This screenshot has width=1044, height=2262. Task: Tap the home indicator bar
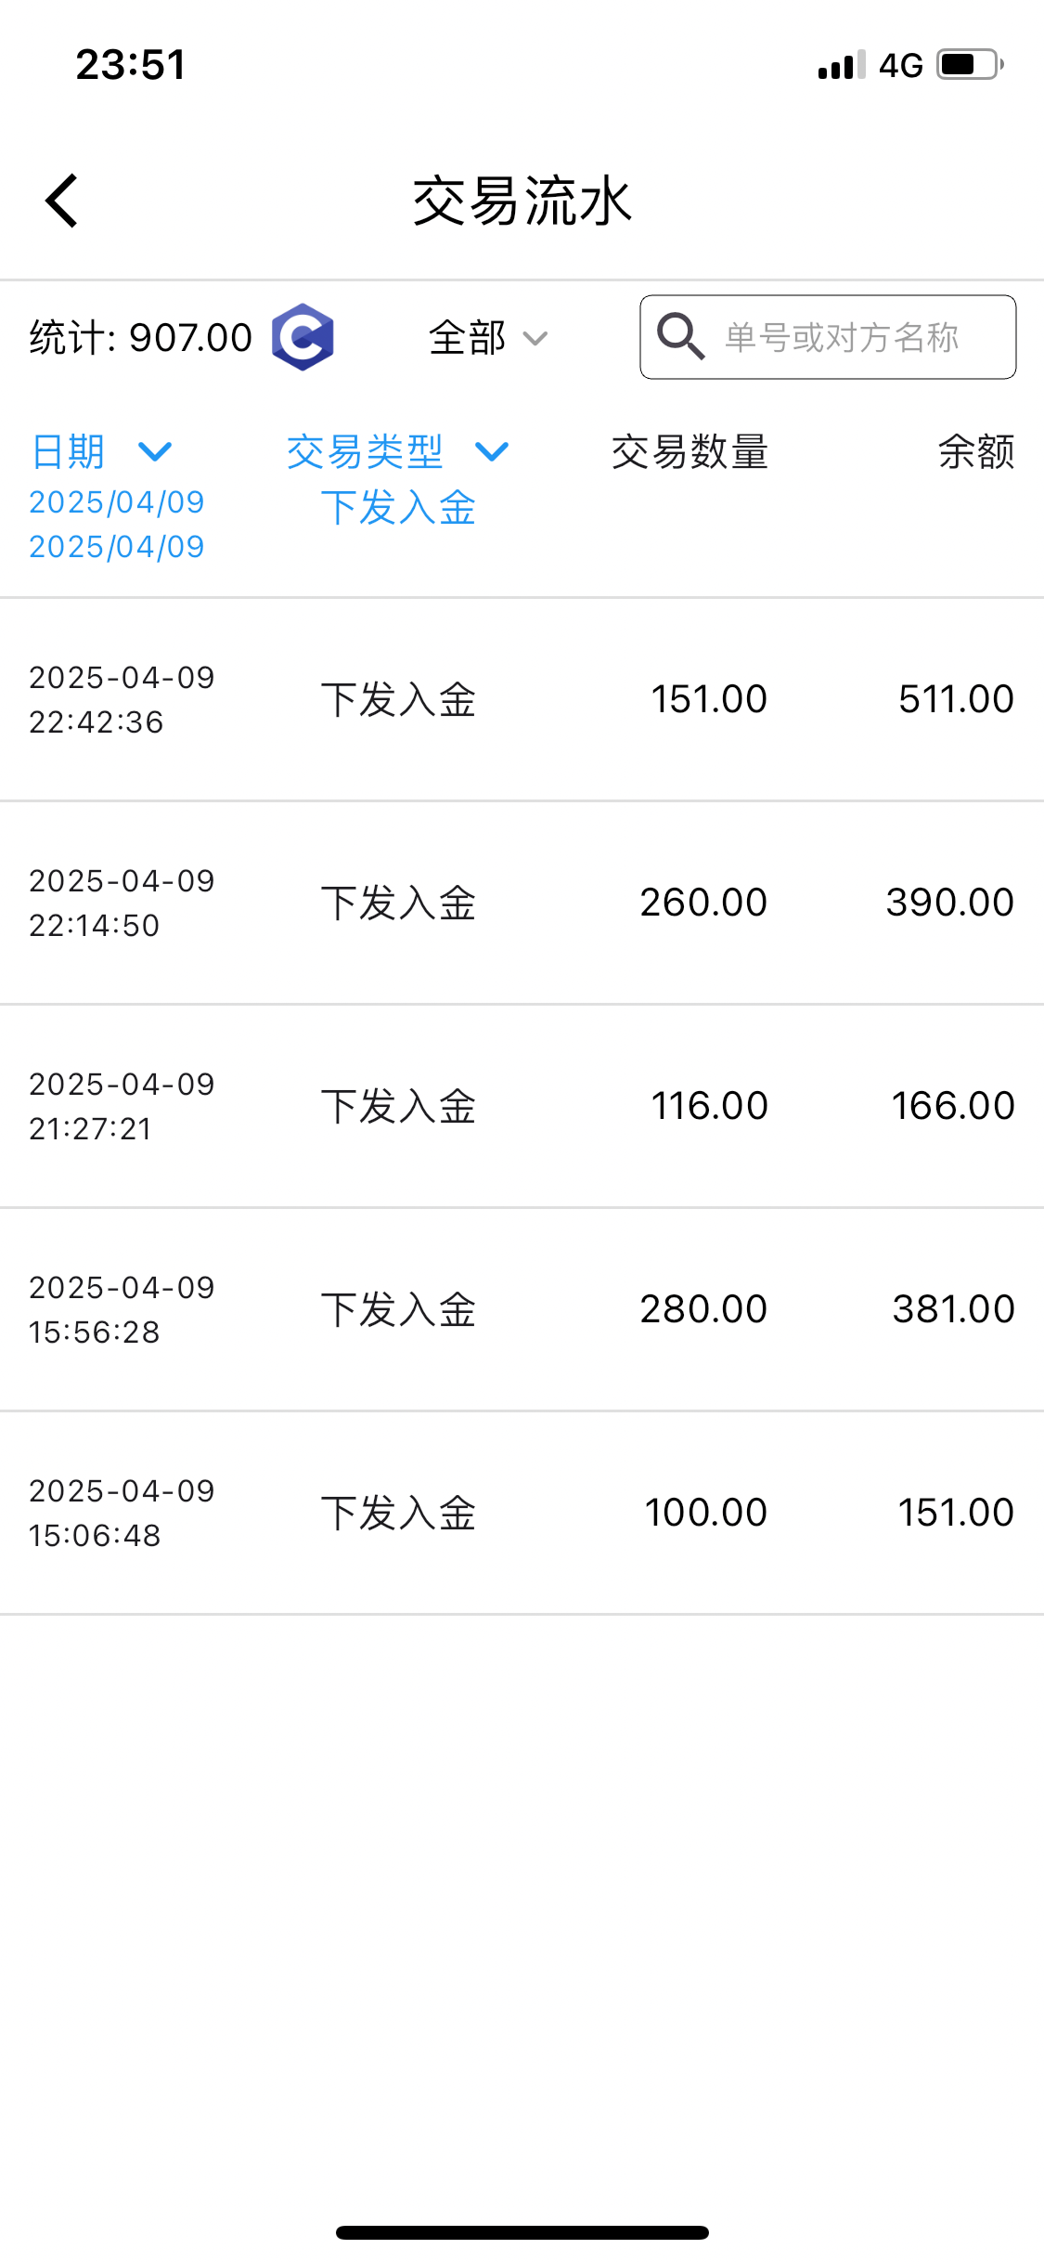coord(522,2232)
